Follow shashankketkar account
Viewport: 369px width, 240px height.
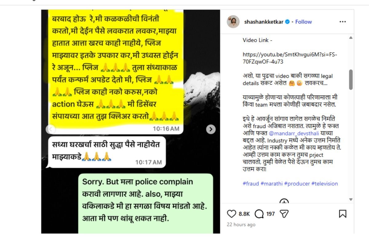[304, 22]
